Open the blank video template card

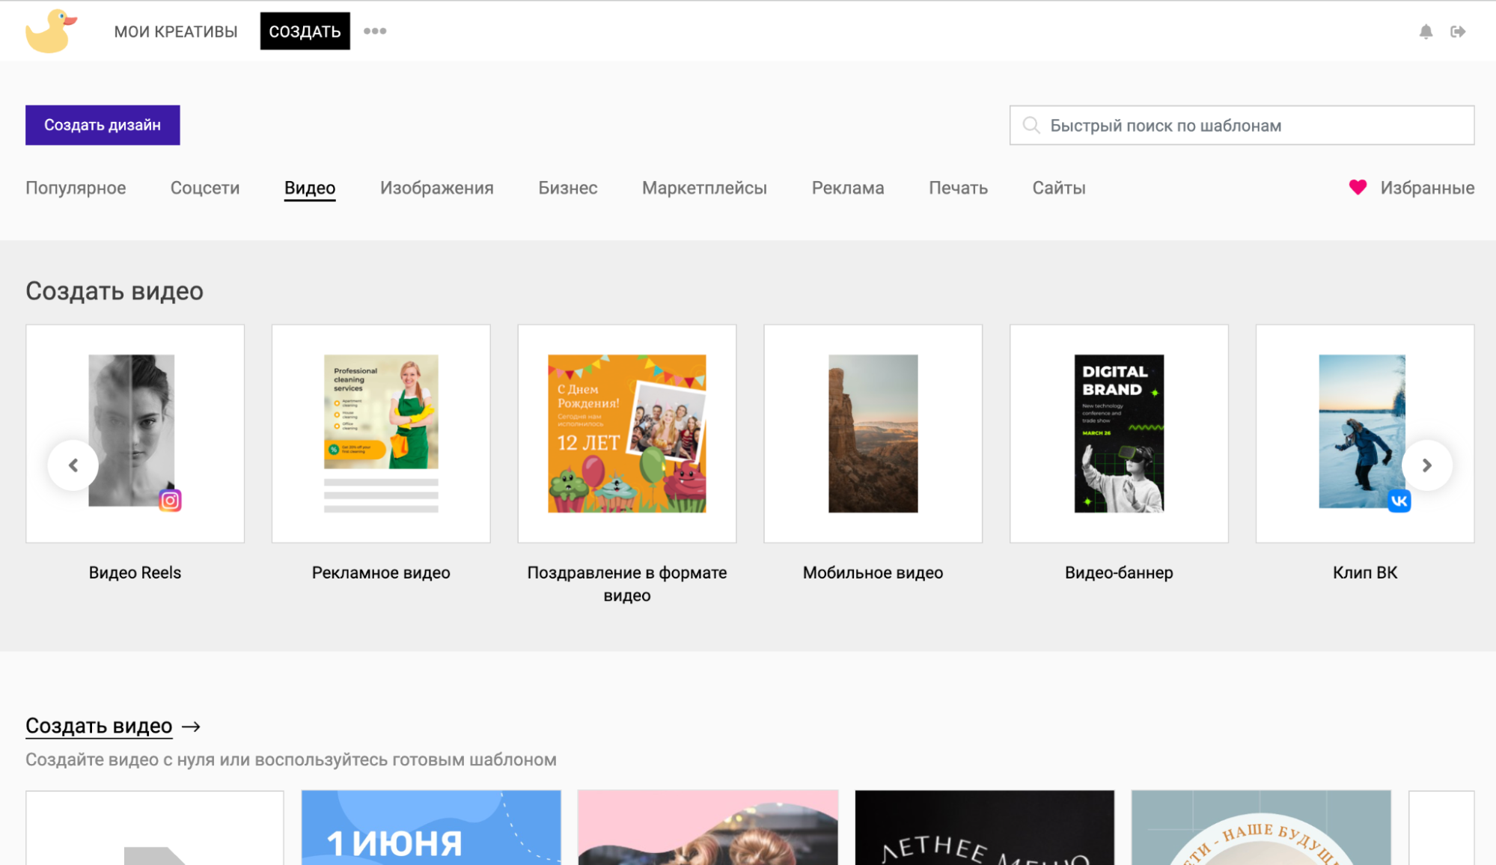pyautogui.click(x=155, y=828)
